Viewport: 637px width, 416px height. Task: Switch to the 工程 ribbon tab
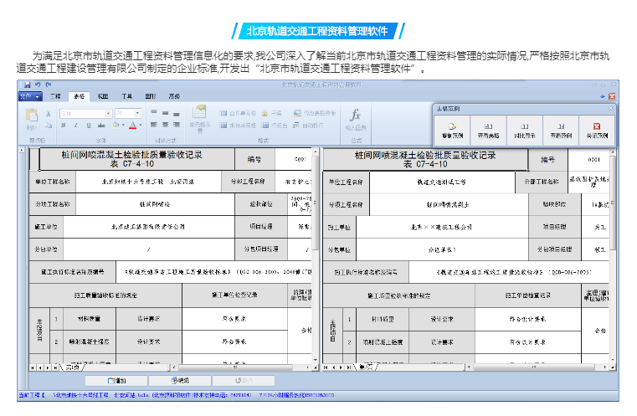click(x=55, y=96)
